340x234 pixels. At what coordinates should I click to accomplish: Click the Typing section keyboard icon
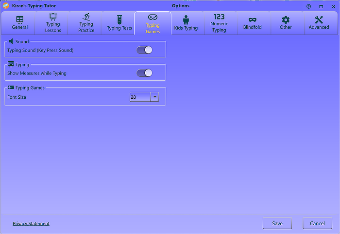pos(11,64)
